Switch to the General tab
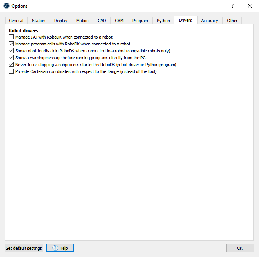Viewport: 259px width, 257px height. [x=16, y=21]
